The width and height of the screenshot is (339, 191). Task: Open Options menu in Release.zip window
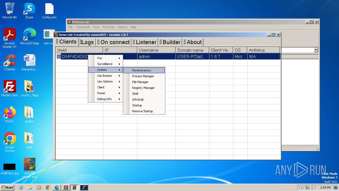click(x=123, y=27)
